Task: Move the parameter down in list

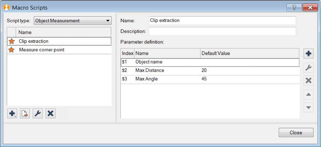Action: click(308, 107)
